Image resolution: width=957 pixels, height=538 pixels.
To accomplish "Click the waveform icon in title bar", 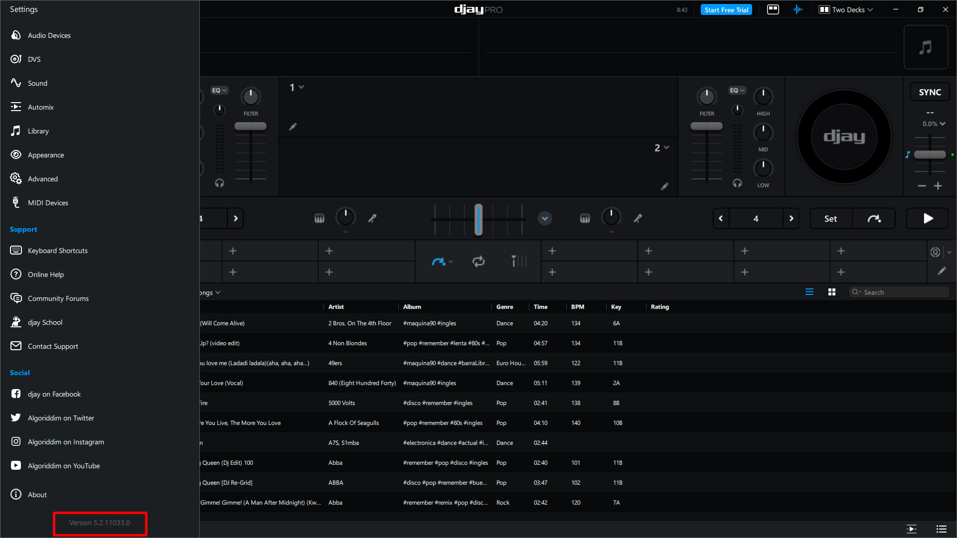I will pos(797,9).
